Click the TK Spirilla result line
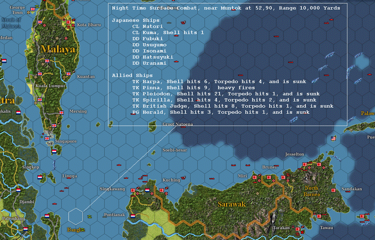The width and height of the screenshot is (375, 240). point(224,100)
